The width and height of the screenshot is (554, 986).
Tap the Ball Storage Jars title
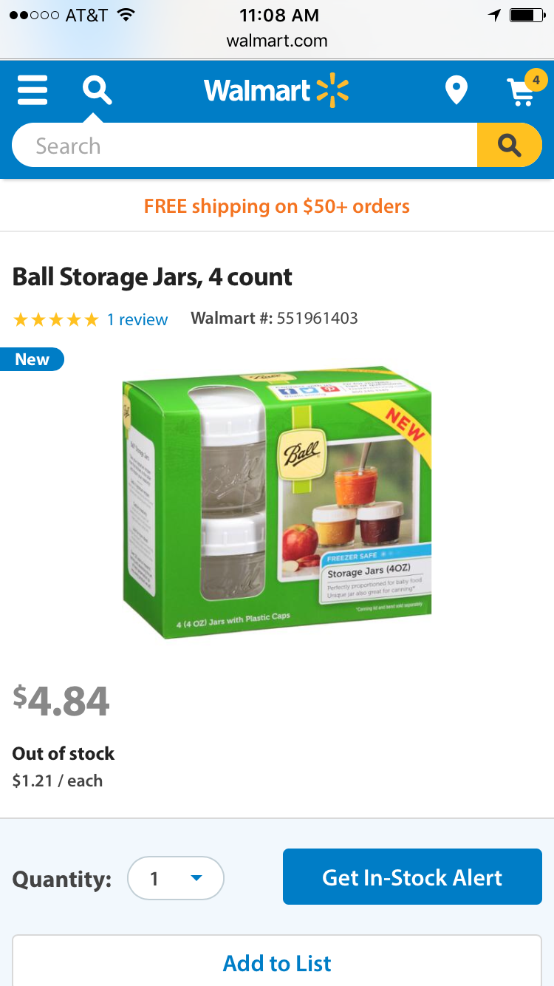(152, 277)
